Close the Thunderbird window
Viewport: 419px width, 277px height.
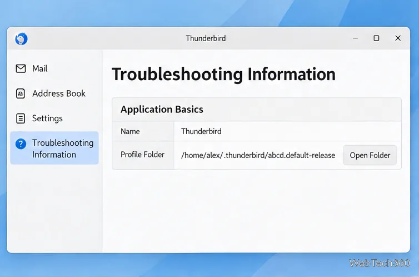[x=398, y=38]
